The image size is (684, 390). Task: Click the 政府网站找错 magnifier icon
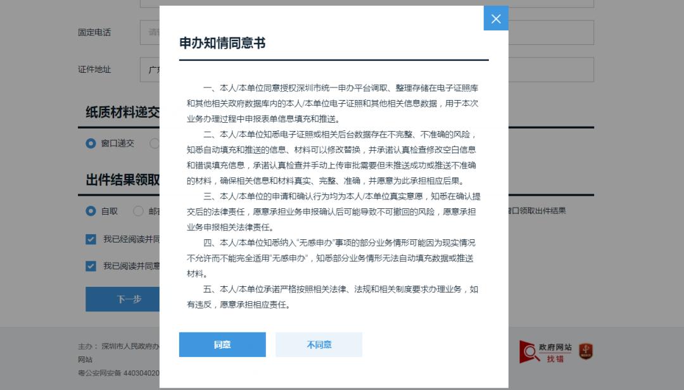coord(528,351)
